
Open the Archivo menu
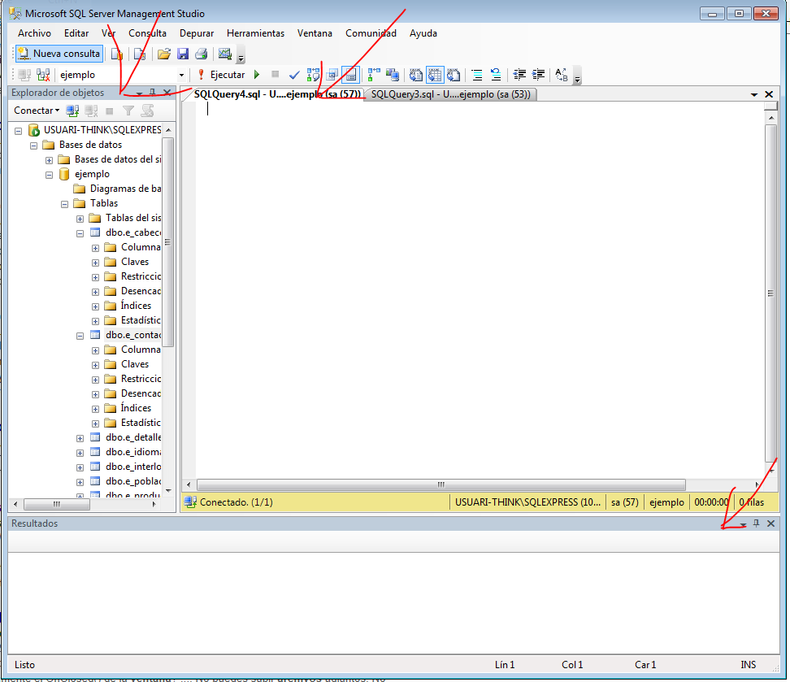pyautogui.click(x=34, y=33)
